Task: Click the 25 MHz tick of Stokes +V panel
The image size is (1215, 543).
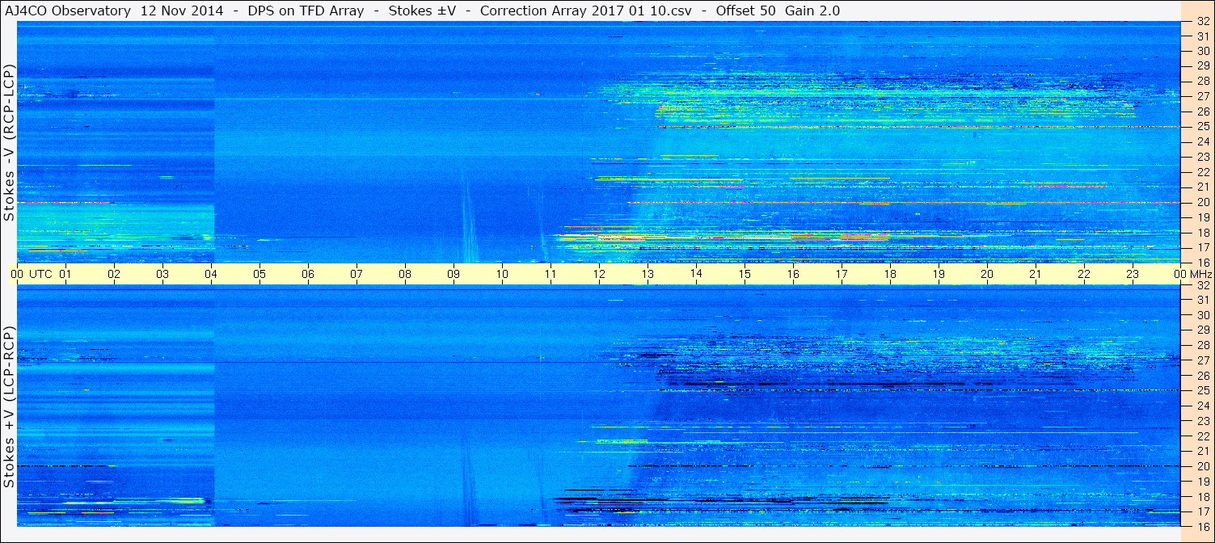Action: click(1202, 391)
